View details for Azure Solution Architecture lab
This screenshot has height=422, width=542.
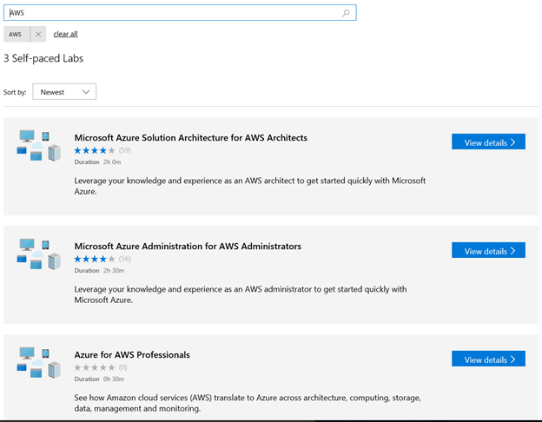[488, 142]
